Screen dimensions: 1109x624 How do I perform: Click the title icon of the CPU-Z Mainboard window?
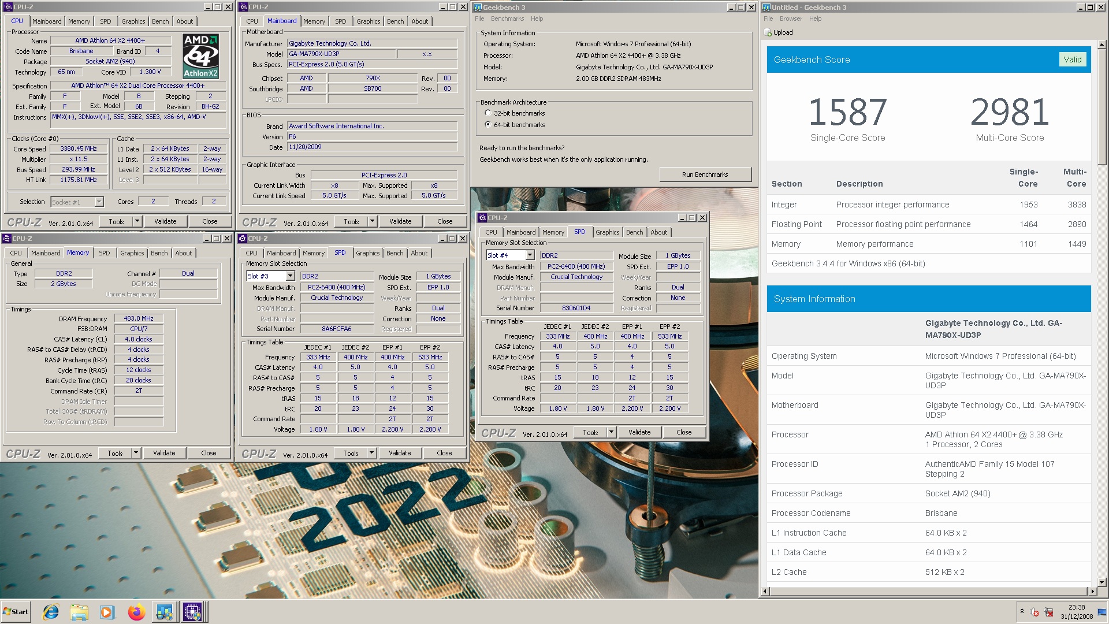pos(243,7)
